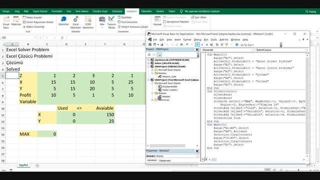Image resolution: width=320 pixels, height=180 pixels.
Task: Open COM Eklentileri dialog
Action: tap(88, 22)
